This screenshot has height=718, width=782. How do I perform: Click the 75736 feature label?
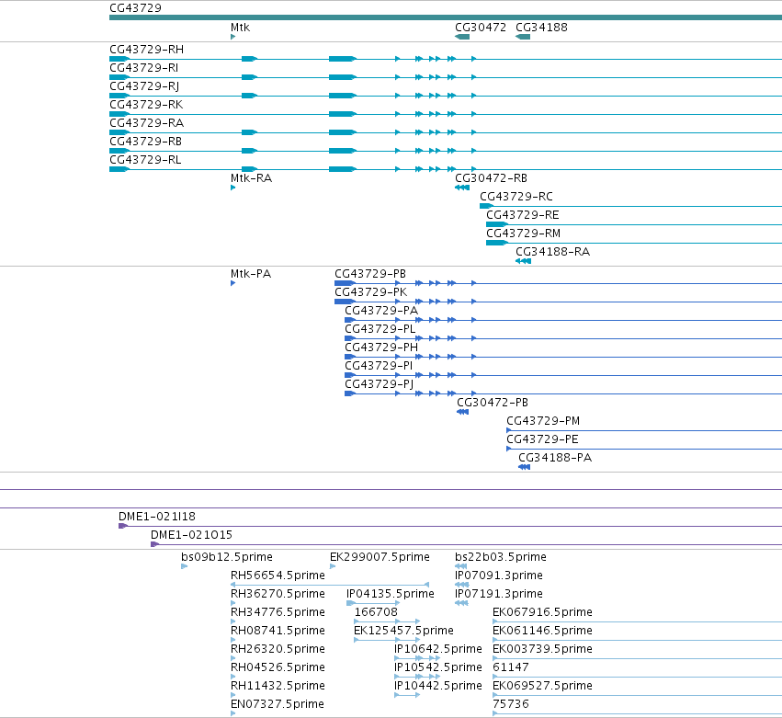pos(510,705)
